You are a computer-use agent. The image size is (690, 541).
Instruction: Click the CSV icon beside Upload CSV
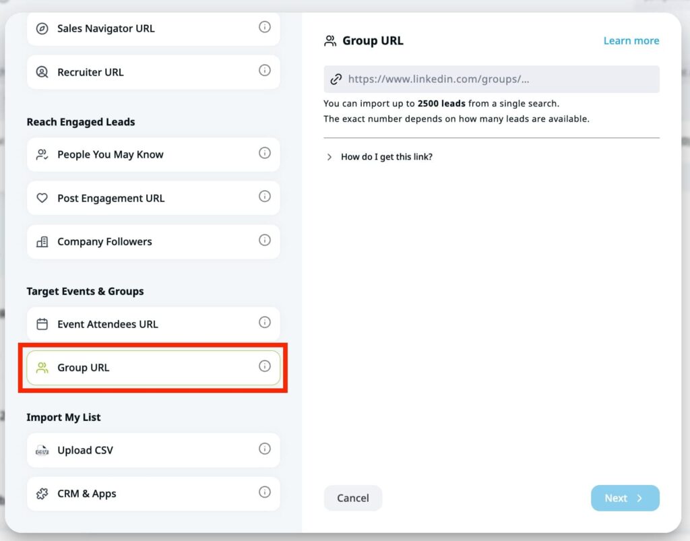tap(42, 450)
